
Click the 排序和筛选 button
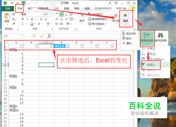coord(147,38)
